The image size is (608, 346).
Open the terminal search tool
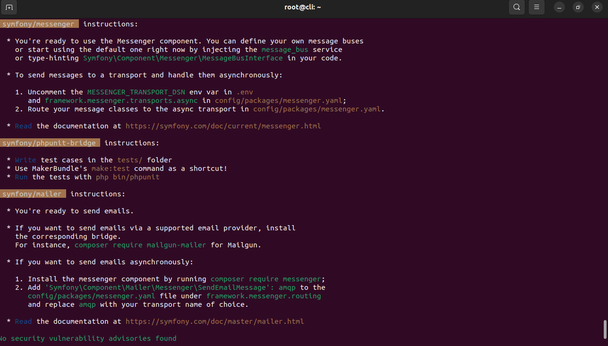coord(517,7)
